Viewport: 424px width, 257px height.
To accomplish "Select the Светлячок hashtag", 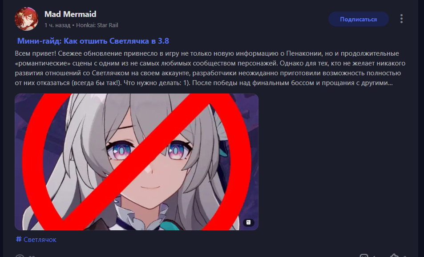I will click(36, 239).
